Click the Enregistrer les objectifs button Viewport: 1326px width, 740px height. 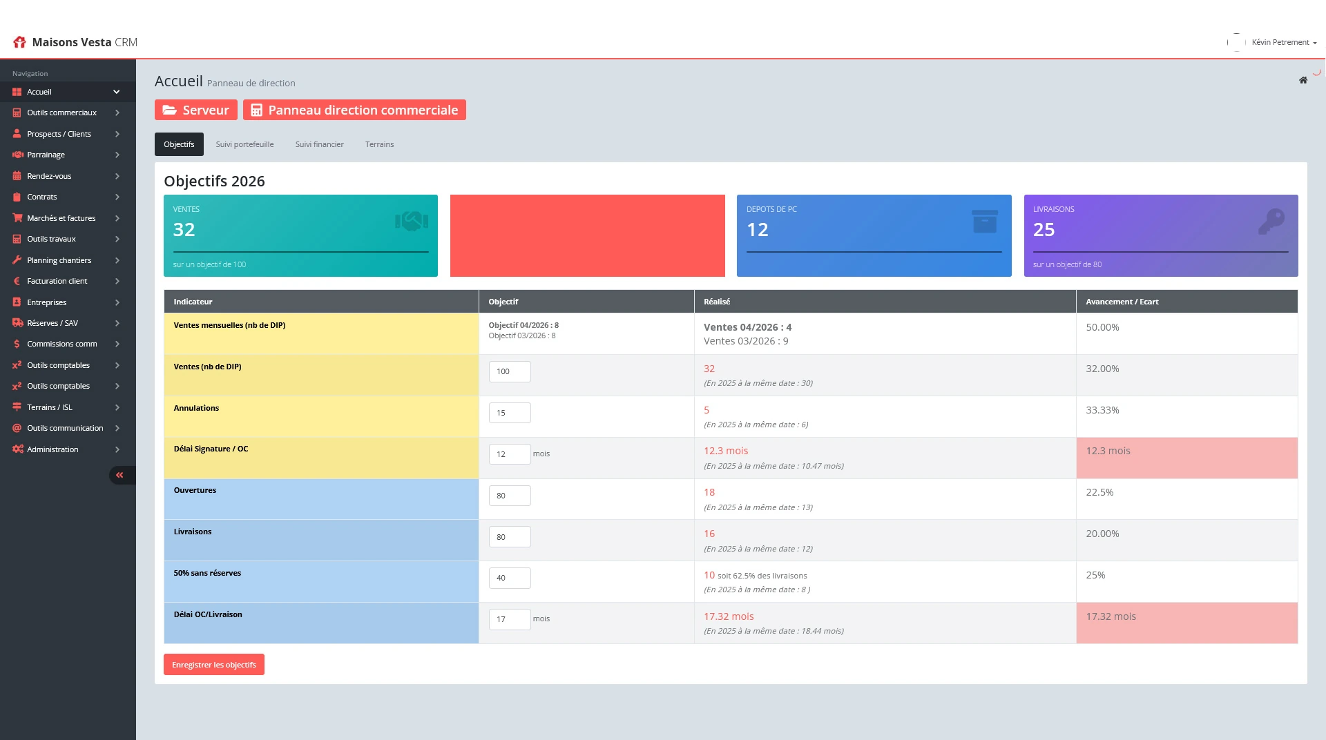pos(213,665)
